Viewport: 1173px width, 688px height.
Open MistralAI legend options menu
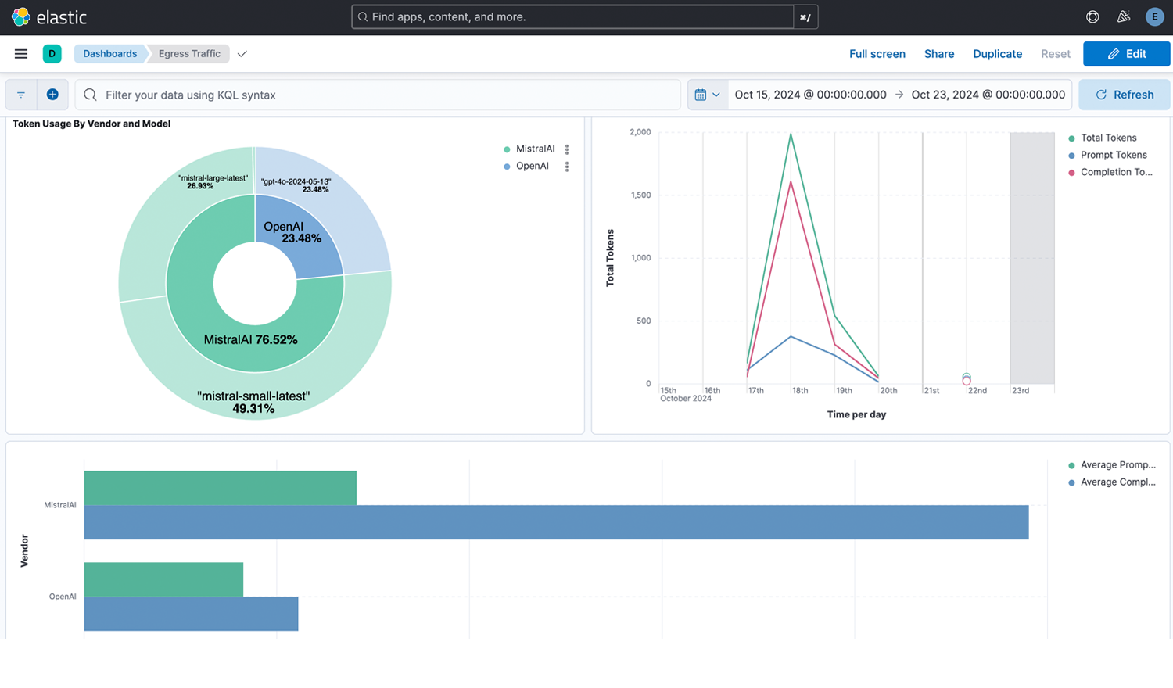coord(567,149)
